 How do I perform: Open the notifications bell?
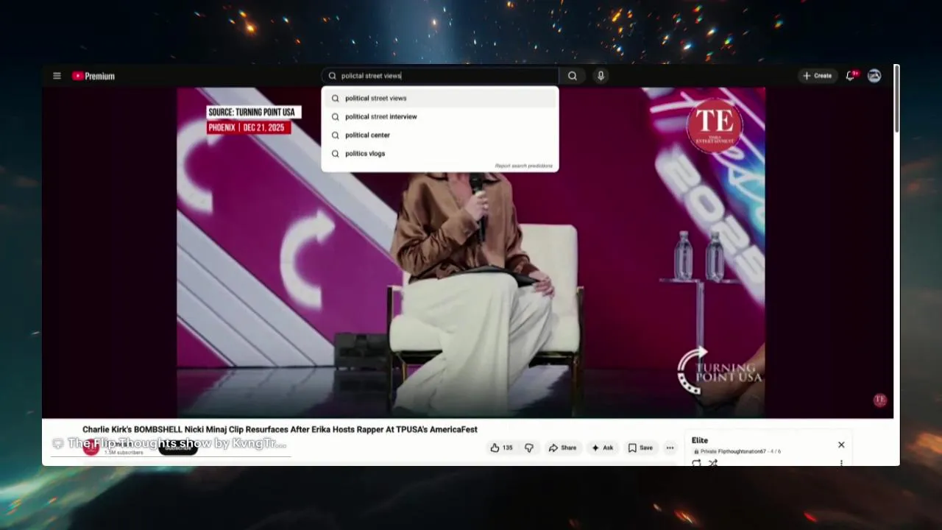click(851, 76)
